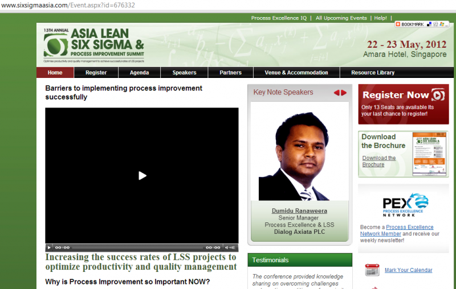Screen dimensions: 456x289
Task: Open the Register menu tab
Action: (96, 73)
